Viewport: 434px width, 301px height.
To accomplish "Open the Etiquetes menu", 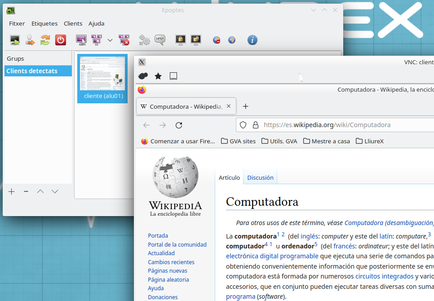I will (x=44, y=23).
